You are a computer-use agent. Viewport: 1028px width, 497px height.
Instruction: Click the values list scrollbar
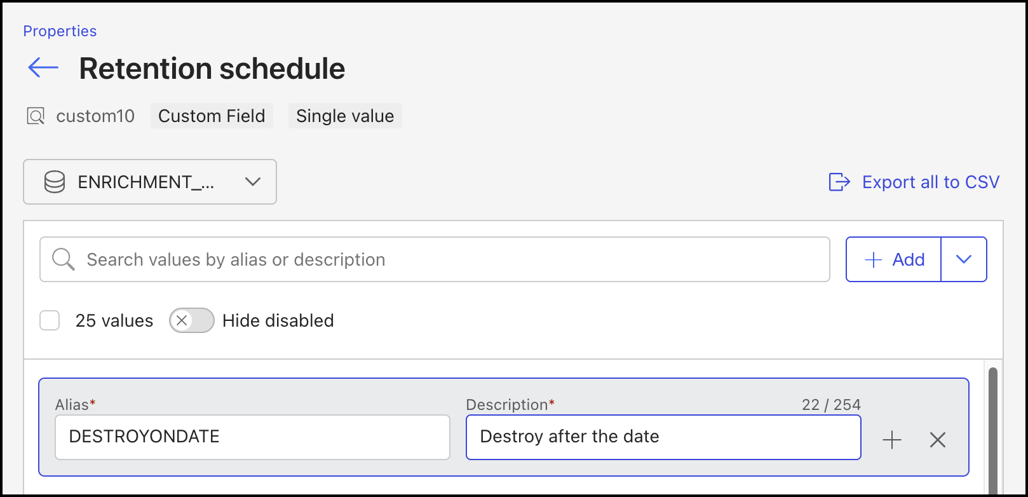(x=993, y=431)
